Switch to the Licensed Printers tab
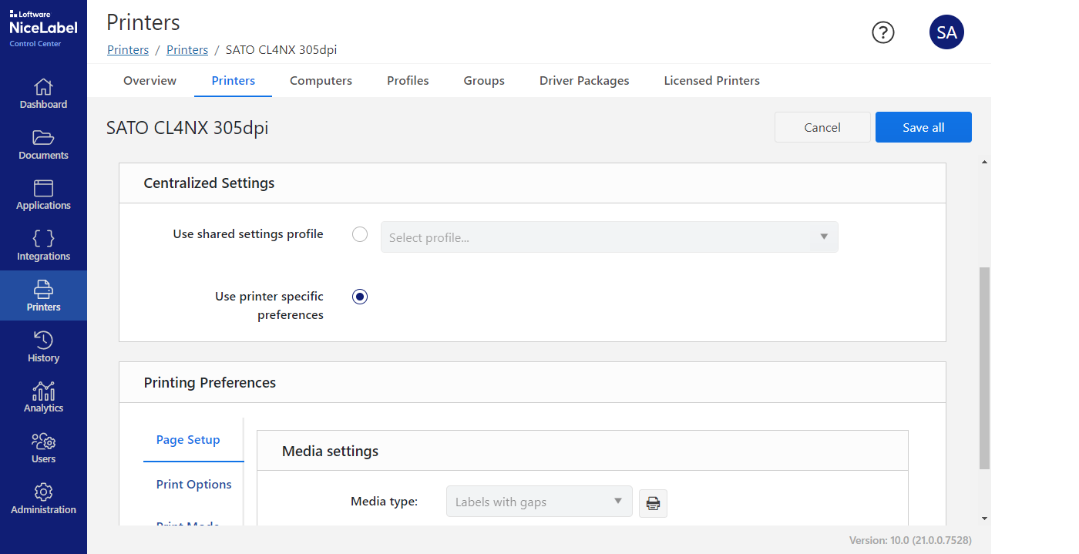The height and width of the screenshot is (554, 1079). [x=712, y=80]
